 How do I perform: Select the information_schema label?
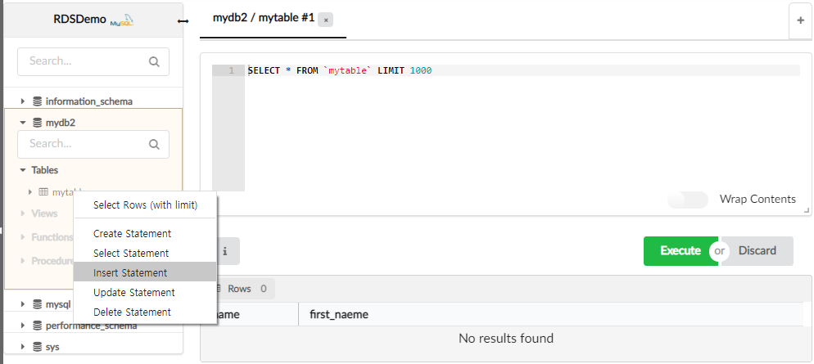coord(88,101)
